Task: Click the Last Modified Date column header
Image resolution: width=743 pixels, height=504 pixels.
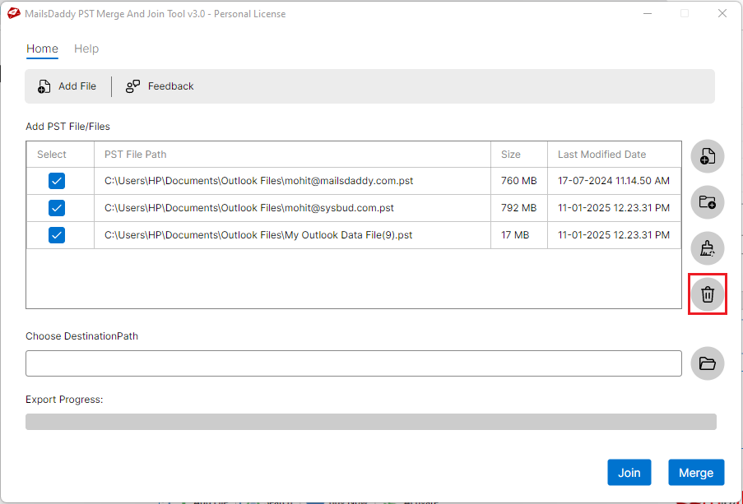Action: (x=601, y=155)
